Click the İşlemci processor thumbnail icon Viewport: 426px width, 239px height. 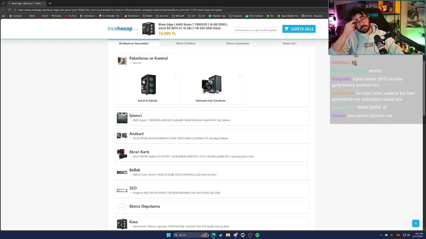[122, 118]
